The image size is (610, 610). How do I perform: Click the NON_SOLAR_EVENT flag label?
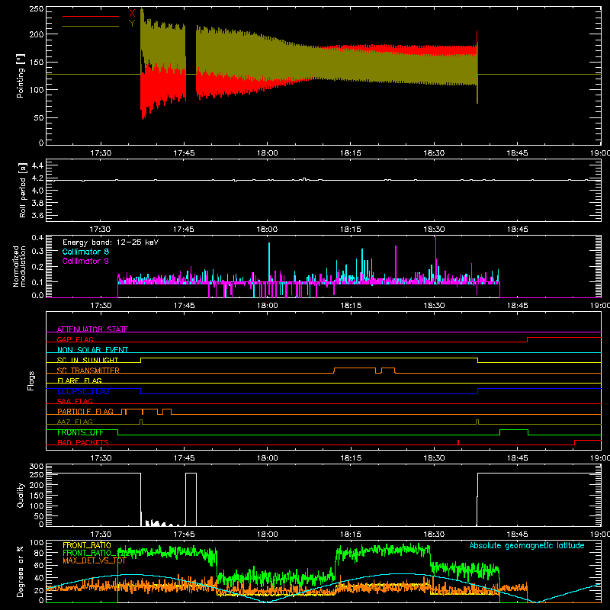point(92,350)
